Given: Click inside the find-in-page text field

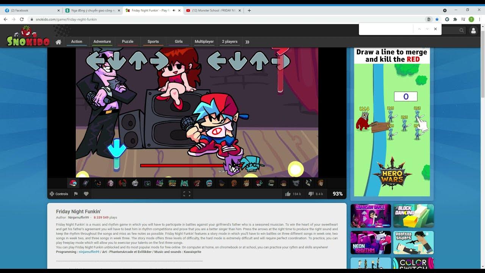Looking at the screenshot, I should [386, 29].
